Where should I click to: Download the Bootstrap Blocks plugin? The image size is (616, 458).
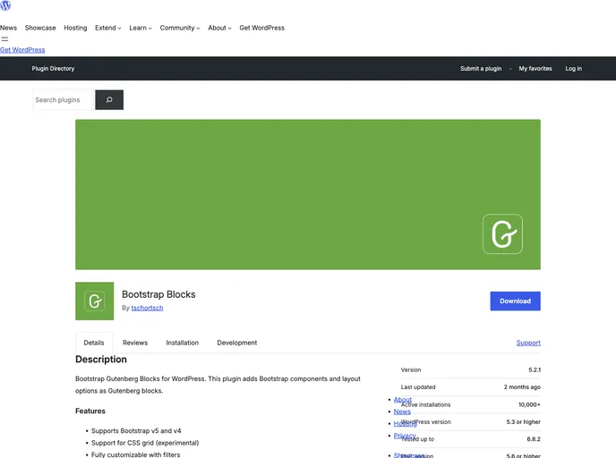(x=516, y=301)
